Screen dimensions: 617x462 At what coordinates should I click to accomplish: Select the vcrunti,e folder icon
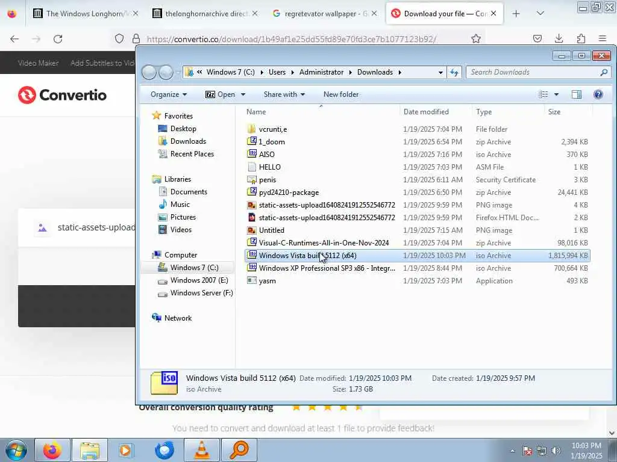pos(251,129)
